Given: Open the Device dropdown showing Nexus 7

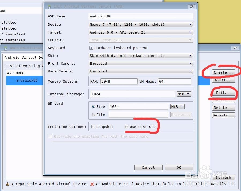Looking at the screenshot, I should 141,24.
